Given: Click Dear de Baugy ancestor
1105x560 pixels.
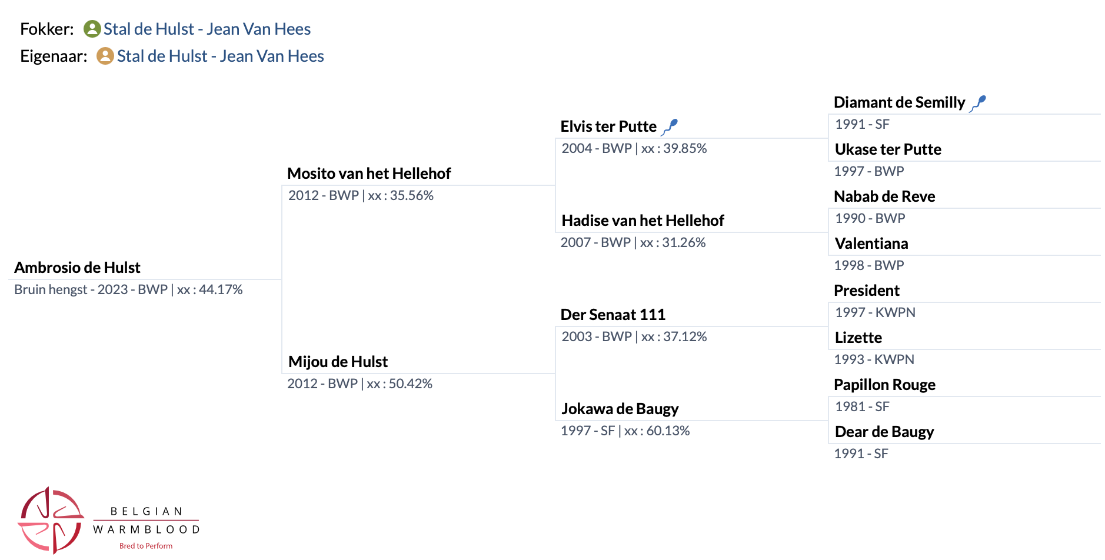Looking at the screenshot, I should 884,432.
